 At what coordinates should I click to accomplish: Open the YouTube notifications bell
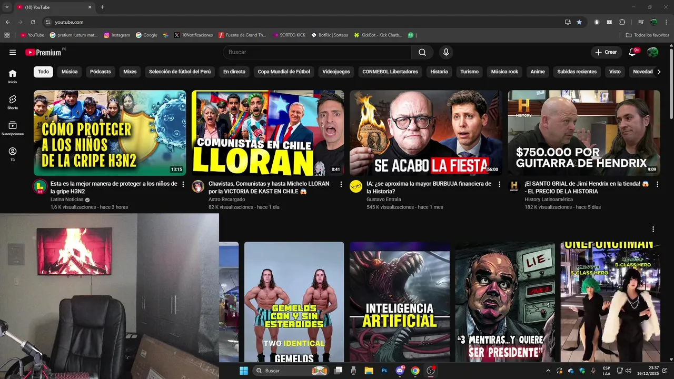633,52
